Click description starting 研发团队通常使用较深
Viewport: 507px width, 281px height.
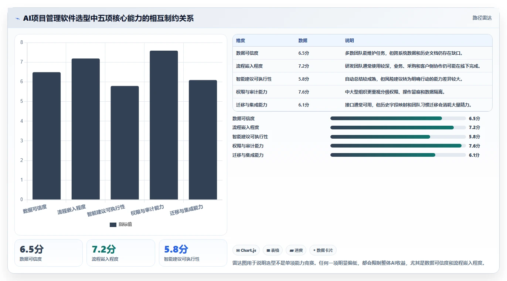tap(414, 66)
